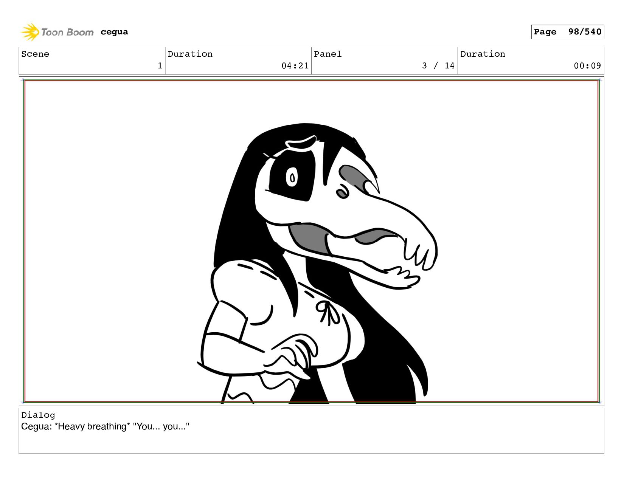Click the storyboard panel drawing of Cegua
This screenshot has width=624, height=482.
point(311,241)
